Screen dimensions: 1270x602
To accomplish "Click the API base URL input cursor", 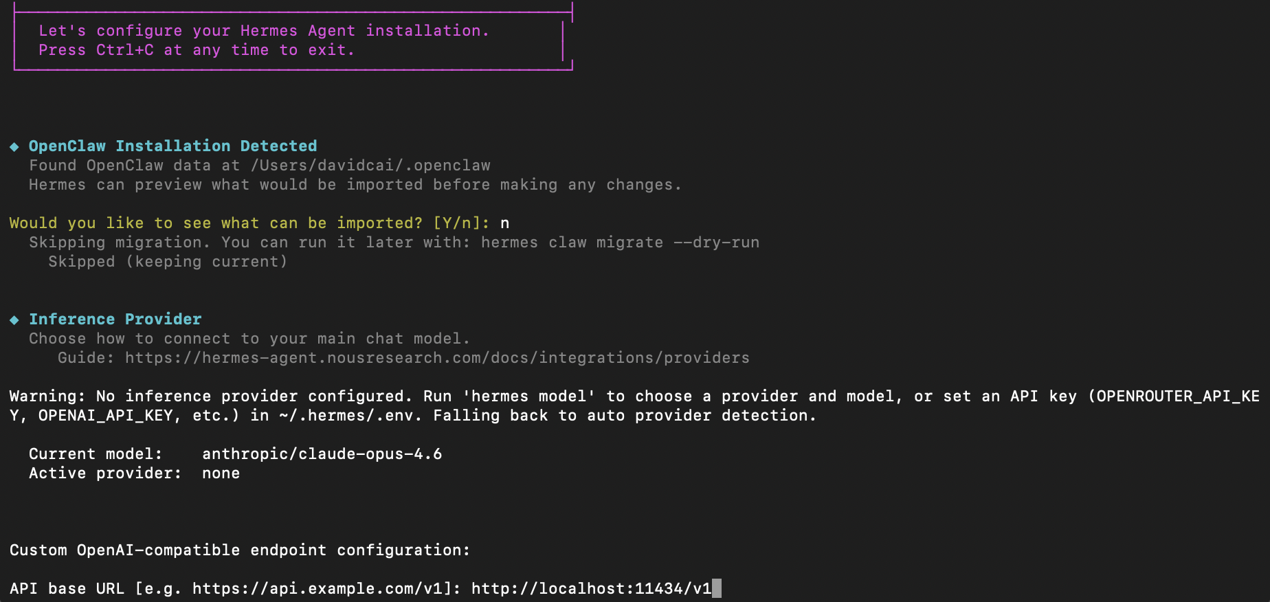I will pyautogui.click(x=717, y=589).
